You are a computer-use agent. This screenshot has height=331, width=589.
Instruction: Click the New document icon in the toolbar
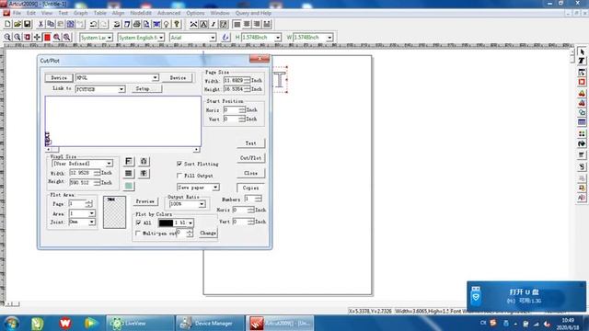point(7,25)
